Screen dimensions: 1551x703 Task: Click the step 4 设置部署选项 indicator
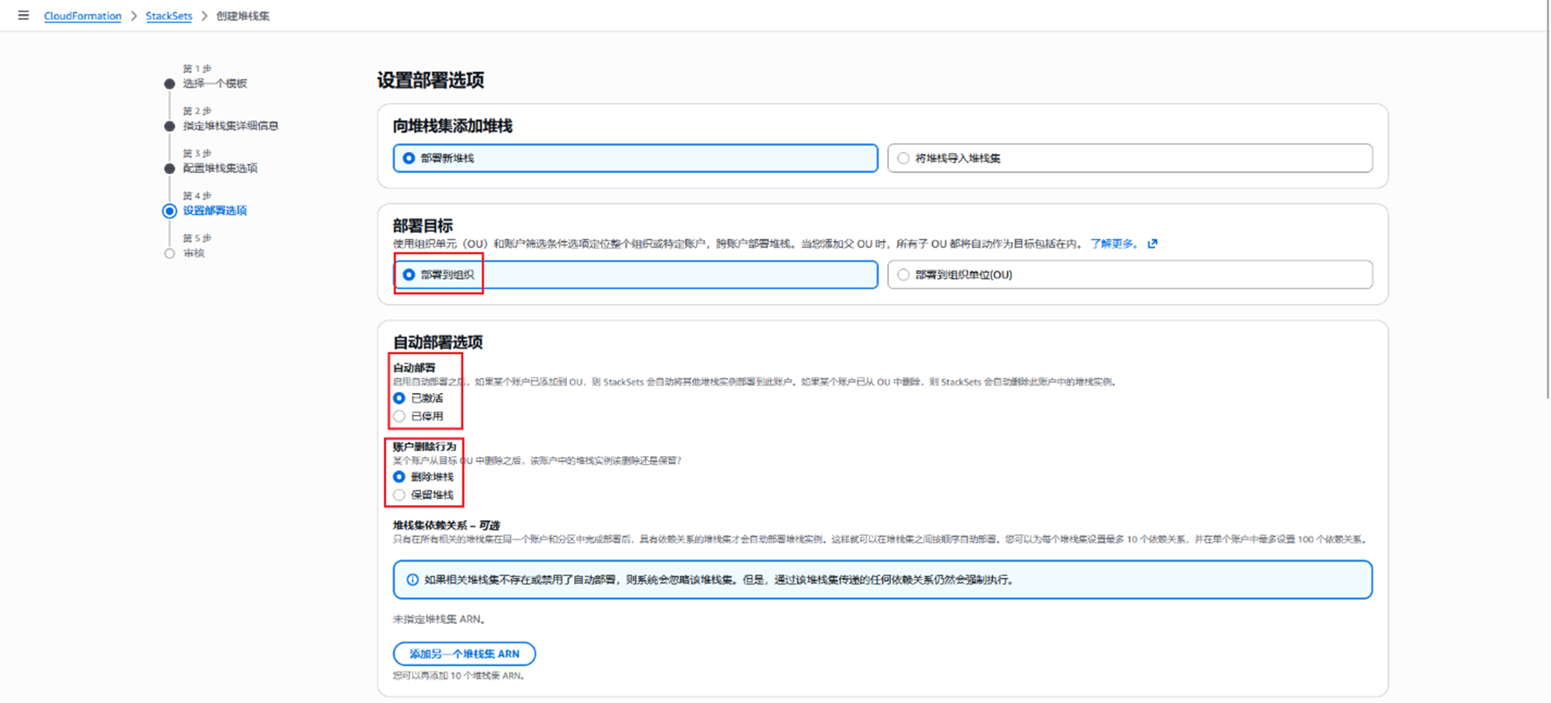(x=169, y=211)
